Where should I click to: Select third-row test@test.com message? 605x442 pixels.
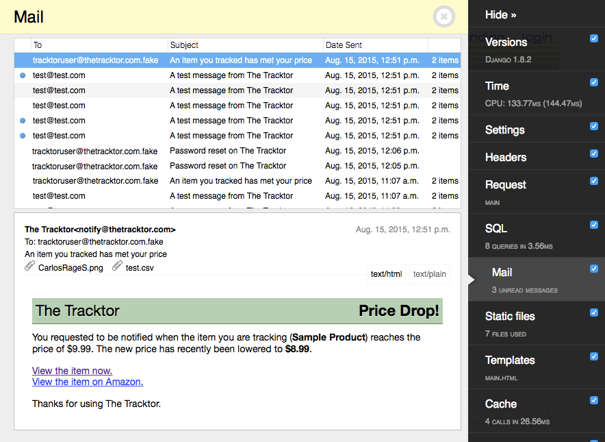pyautogui.click(x=237, y=90)
